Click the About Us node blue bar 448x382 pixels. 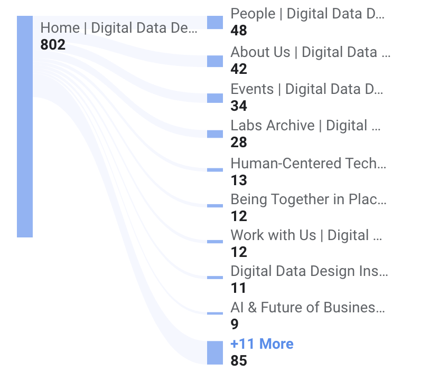point(215,61)
